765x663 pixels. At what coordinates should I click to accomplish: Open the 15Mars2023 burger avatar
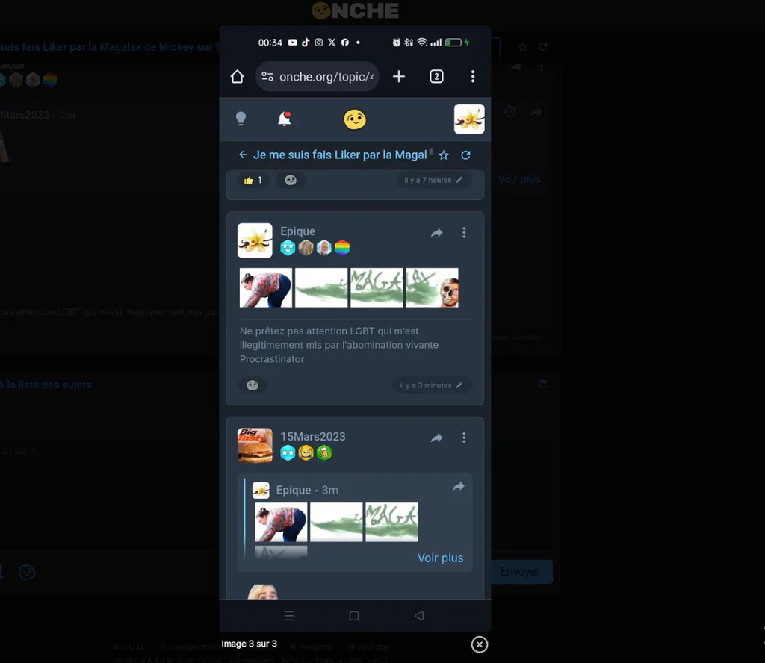click(x=255, y=445)
